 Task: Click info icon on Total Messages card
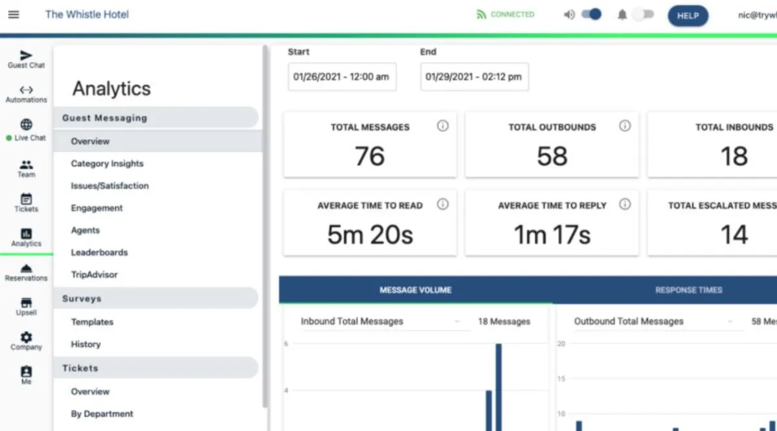point(443,126)
